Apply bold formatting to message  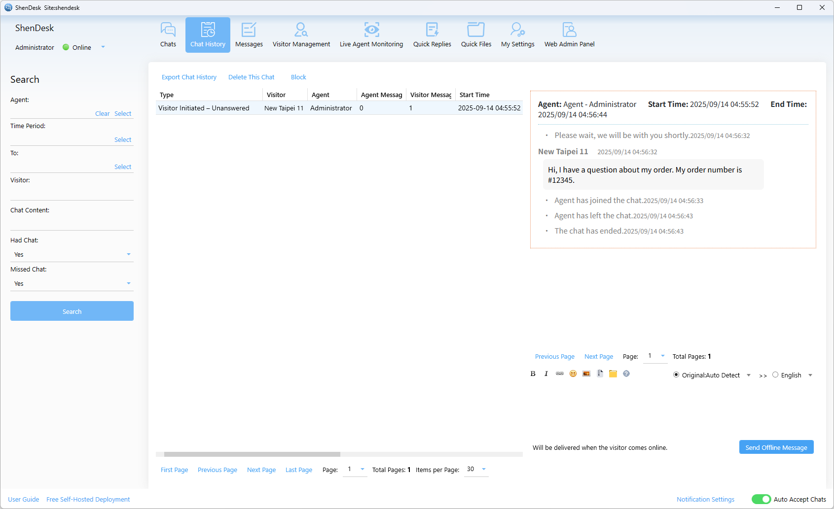533,374
